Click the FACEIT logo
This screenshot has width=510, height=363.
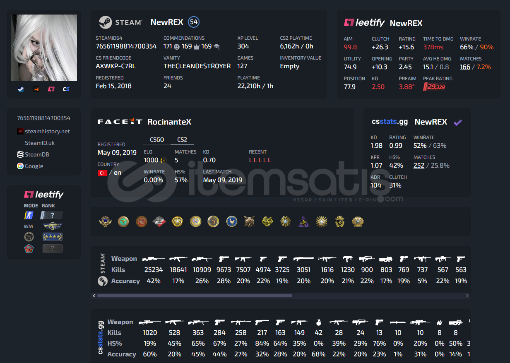[120, 122]
